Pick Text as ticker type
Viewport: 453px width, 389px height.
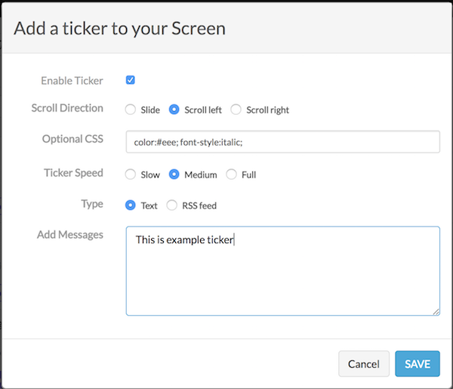click(131, 205)
